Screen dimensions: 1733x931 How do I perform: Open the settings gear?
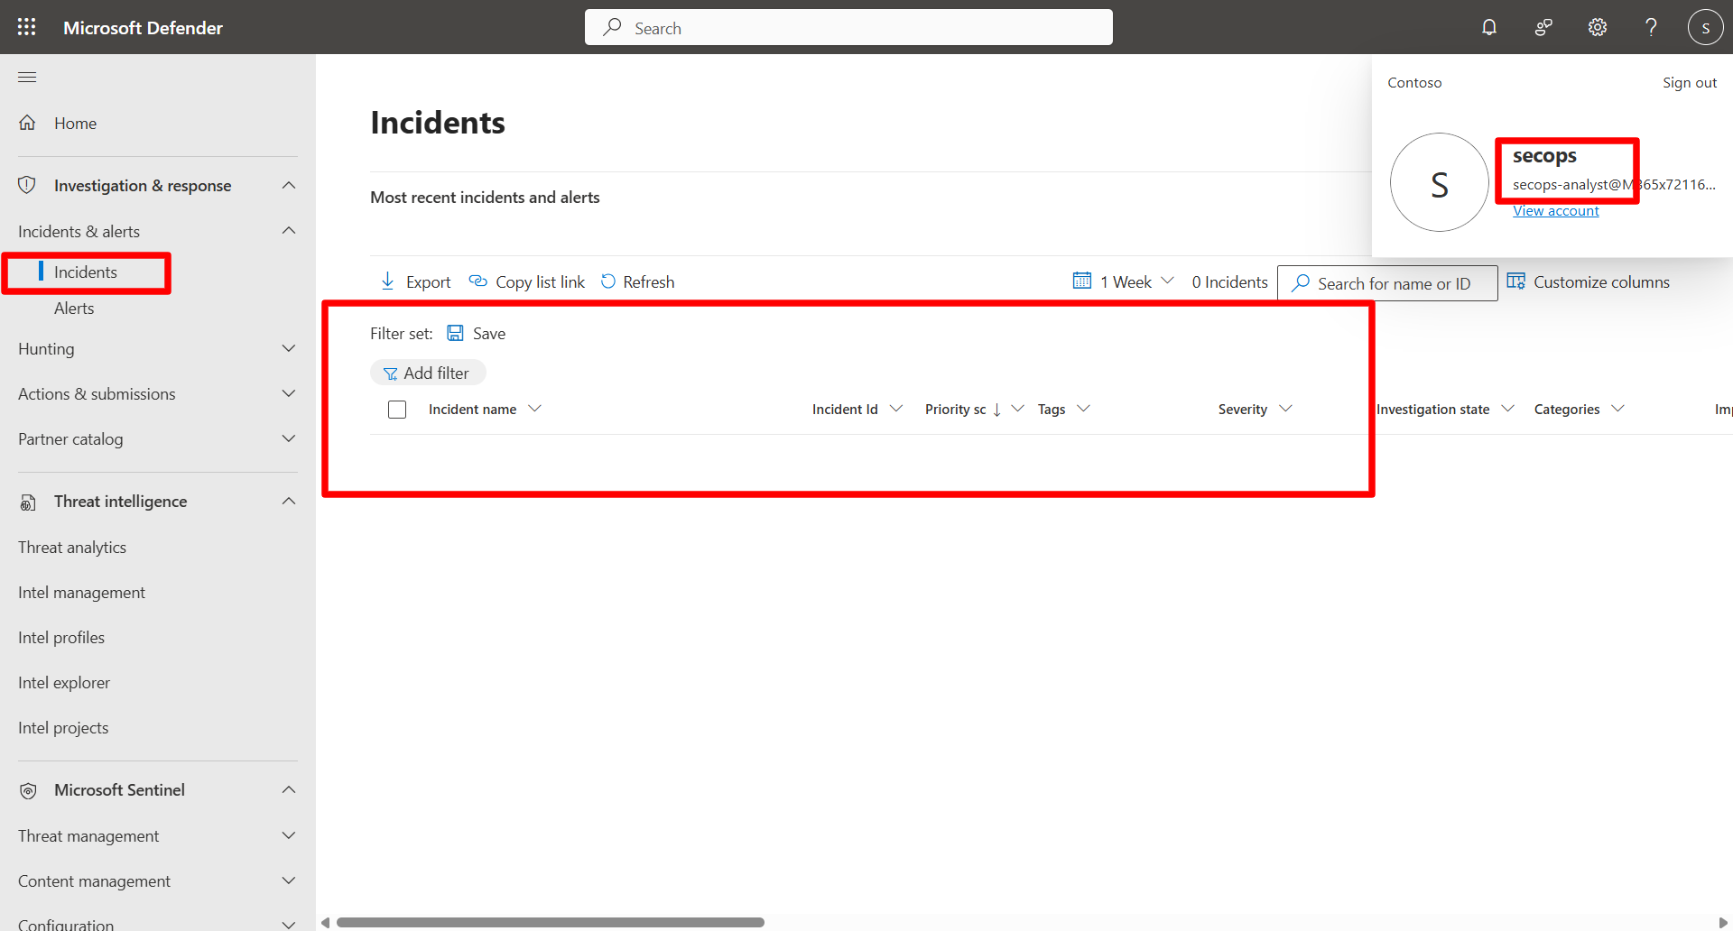click(x=1598, y=27)
